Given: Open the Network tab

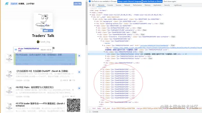Looking at the screenshot, I should coord(127,5).
